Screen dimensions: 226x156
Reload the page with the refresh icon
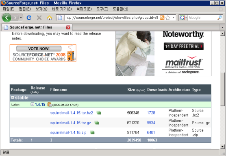click(x=29, y=18)
